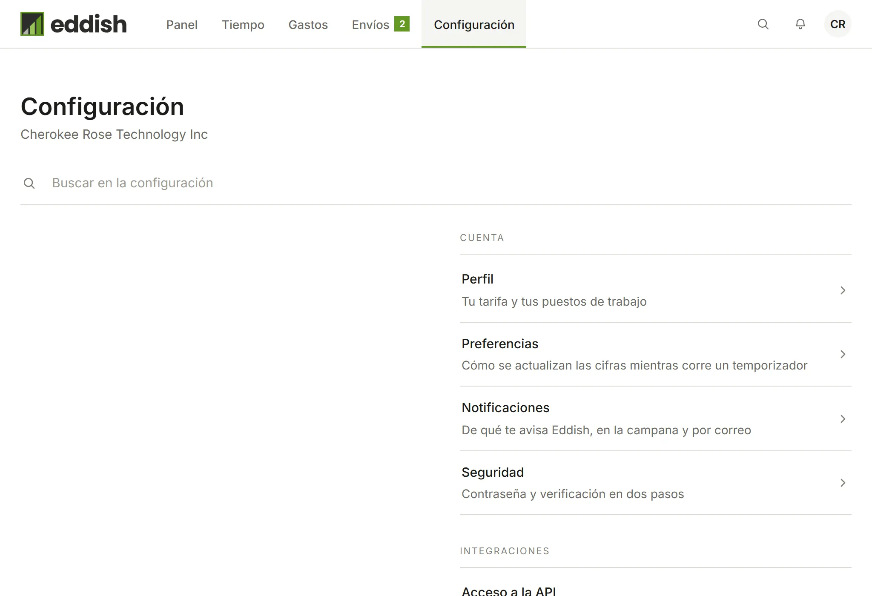Expand the Seguridad row chevron
The width and height of the screenshot is (872, 596).
(x=843, y=483)
